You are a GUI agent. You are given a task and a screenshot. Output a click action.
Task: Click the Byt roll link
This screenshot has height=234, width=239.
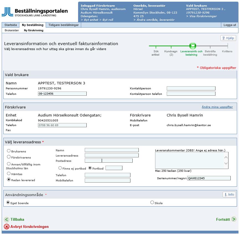[x=106, y=20]
